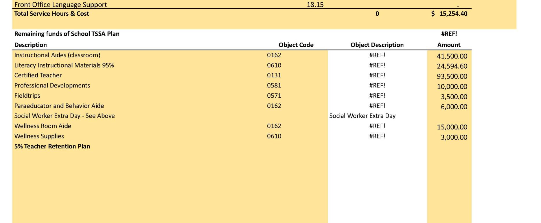Select #REF! cell in Wellness Supplies row
The image size is (541, 223).
[377, 136]
